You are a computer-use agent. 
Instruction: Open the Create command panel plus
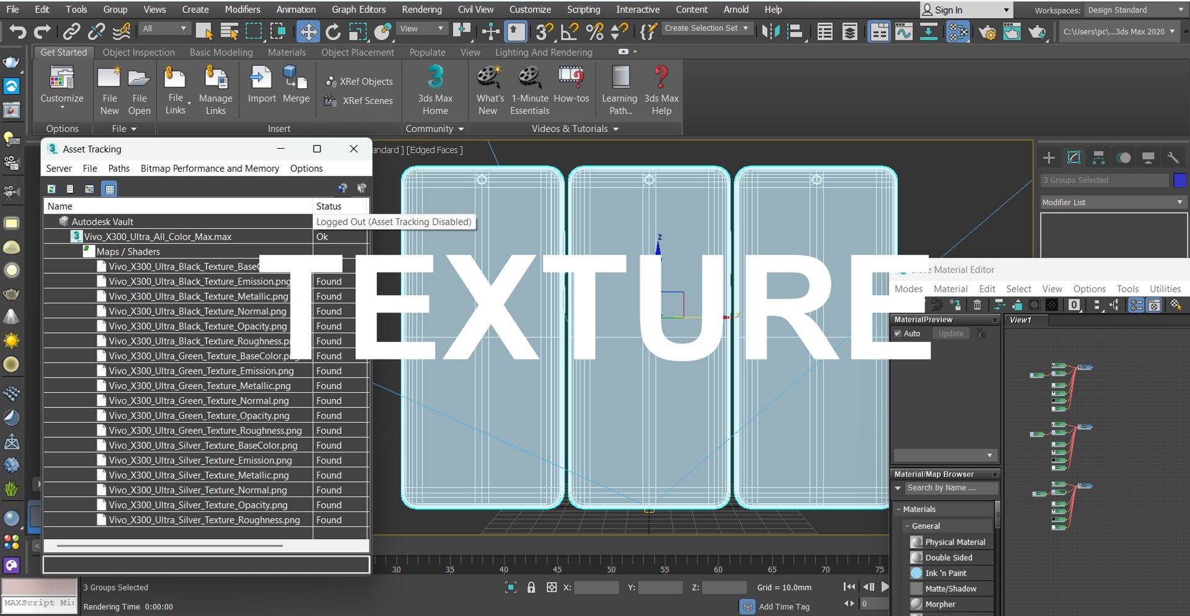[x=1049, y=157]
